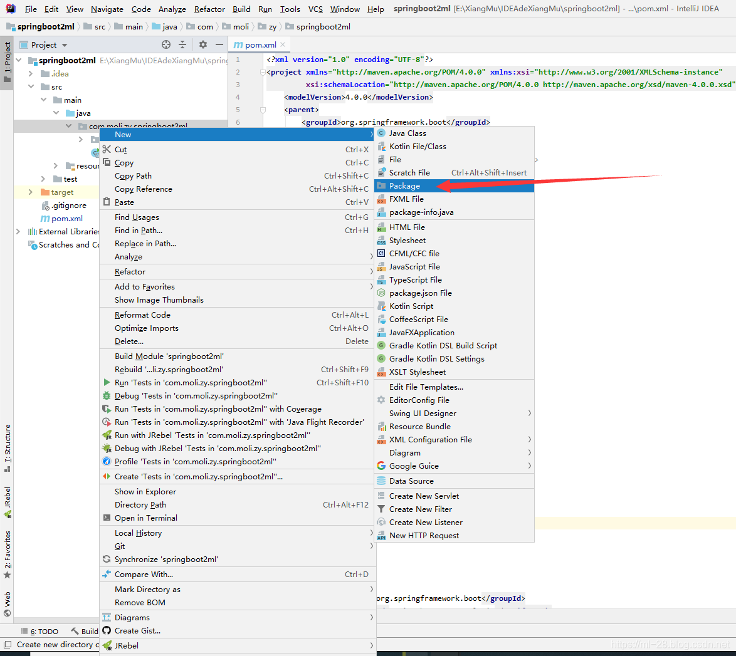This screenshot has height=656, width=736.
Task: Click the HTML File icon
Action: point(382,227)
